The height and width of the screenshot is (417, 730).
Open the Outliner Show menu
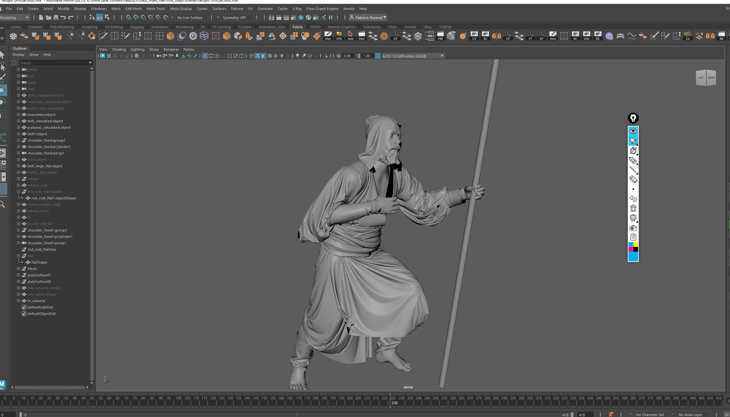coord(34,55)
